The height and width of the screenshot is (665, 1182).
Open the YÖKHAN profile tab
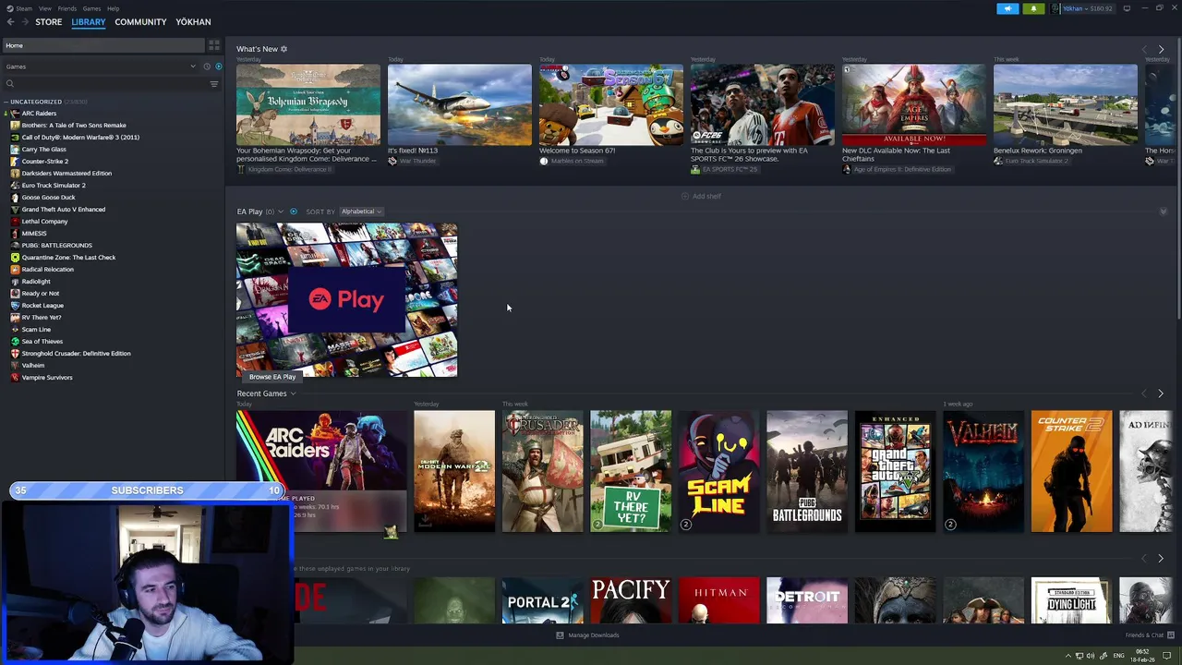point(193,22)
